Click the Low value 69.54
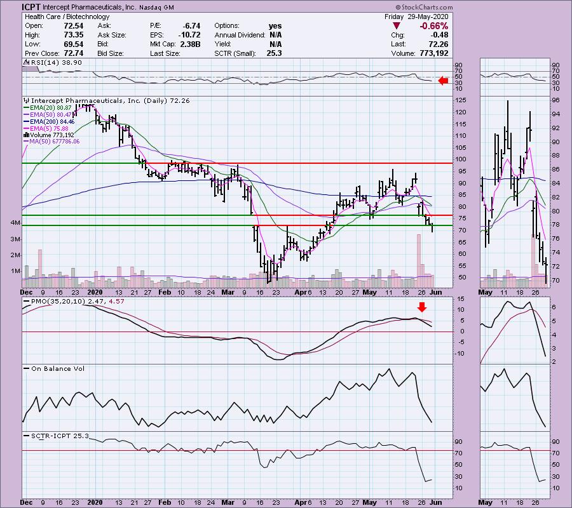The height and width of the screenshot is (508, 572). (73, 44)
